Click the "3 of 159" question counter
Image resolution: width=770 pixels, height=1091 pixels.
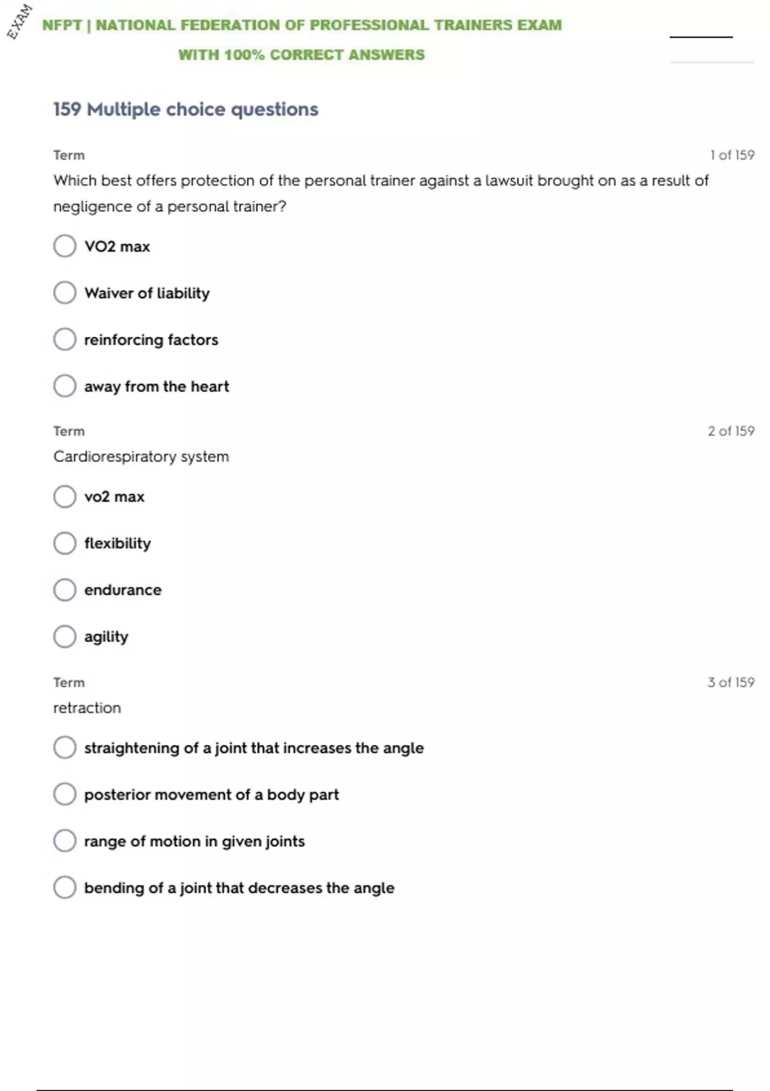tap(731, 682)
